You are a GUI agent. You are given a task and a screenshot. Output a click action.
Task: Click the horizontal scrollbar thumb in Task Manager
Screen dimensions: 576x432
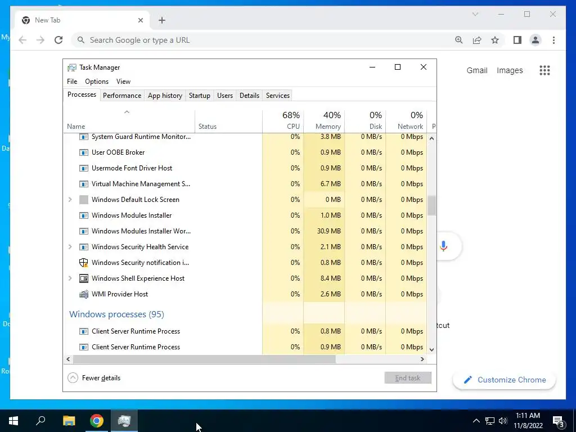(x=204, y=359)
